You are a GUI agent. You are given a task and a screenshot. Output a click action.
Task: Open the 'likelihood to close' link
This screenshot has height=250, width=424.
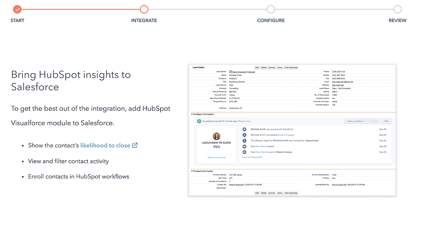coord(105,146)
